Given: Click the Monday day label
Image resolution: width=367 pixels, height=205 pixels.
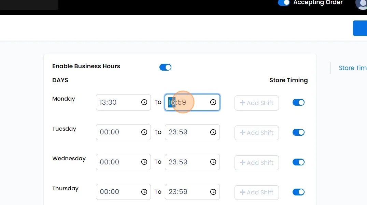Looking at the screenshot, I should tap(63, 99).
